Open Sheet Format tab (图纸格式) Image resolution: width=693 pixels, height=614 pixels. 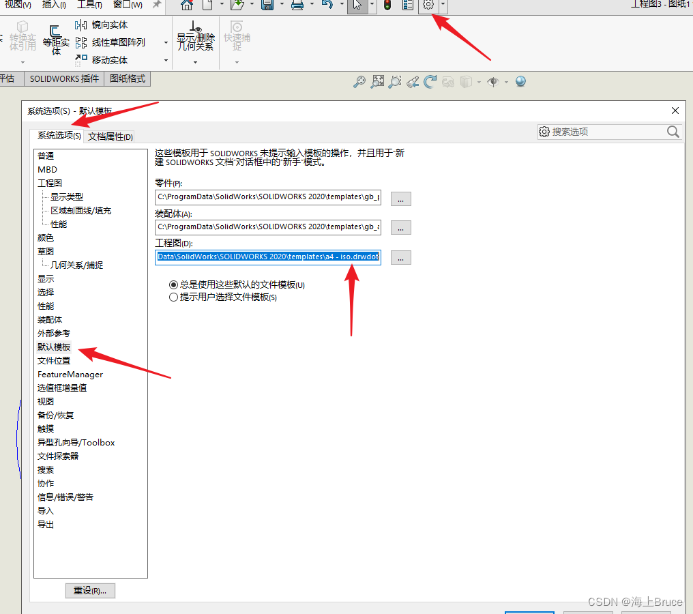click(128, 78)
